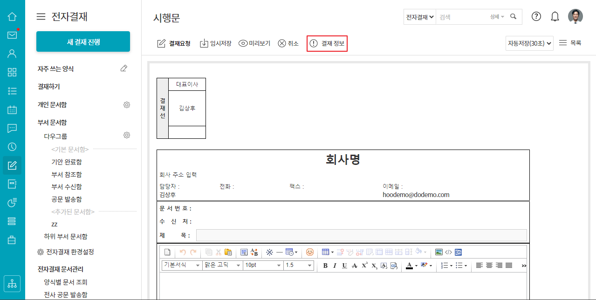Open the font size 10pt dropdown
This screenshot has height=300, width=596.
tap(263, 265)
